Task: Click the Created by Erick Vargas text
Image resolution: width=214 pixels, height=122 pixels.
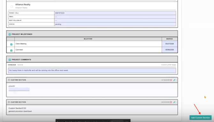Action: [x=168, y=65]
